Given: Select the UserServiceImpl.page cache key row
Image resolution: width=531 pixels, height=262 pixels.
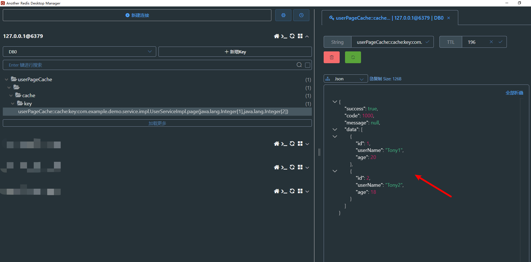Looking at the screenshot, I should click(157, 111).
